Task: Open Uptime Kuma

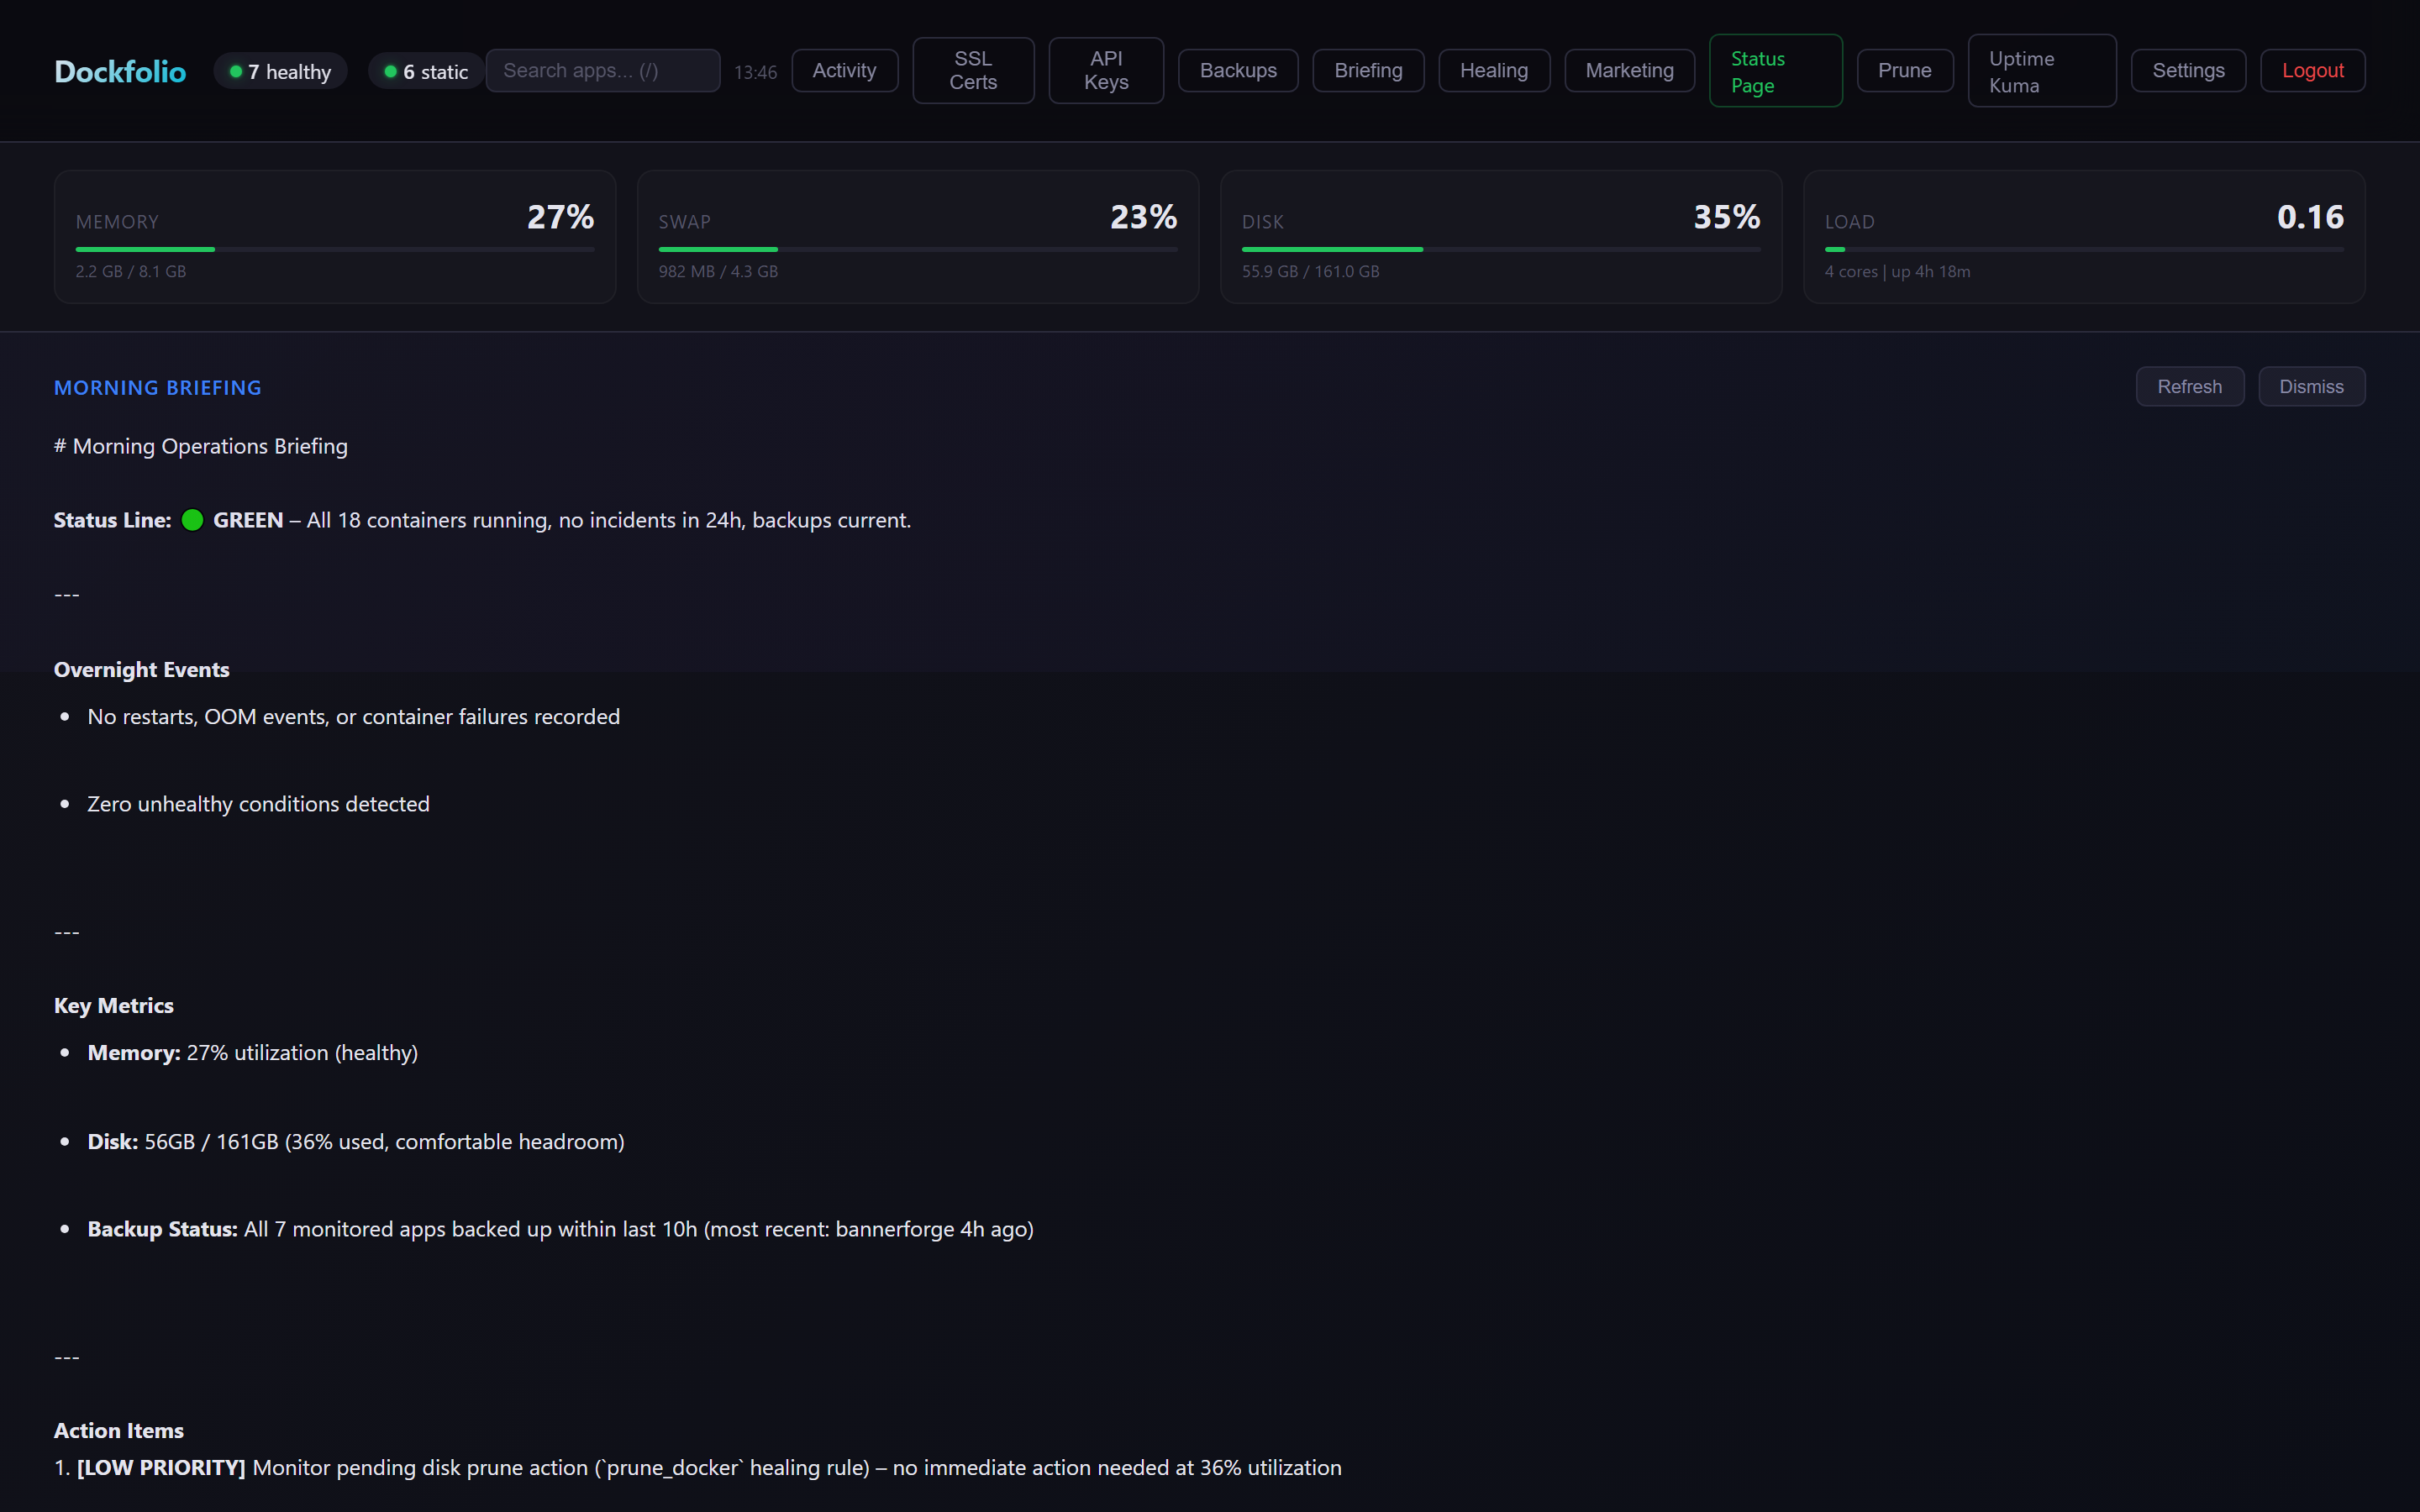Action: pyautogui.click(x=2041, y=71)
